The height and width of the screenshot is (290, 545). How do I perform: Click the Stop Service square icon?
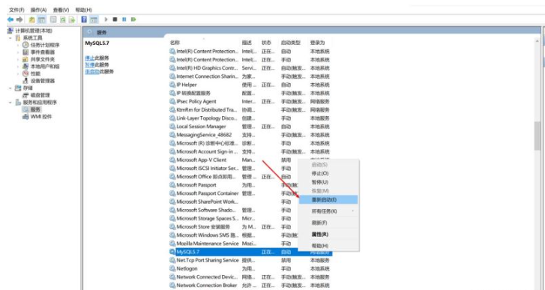pyautogui.click(x=115, y=19)
